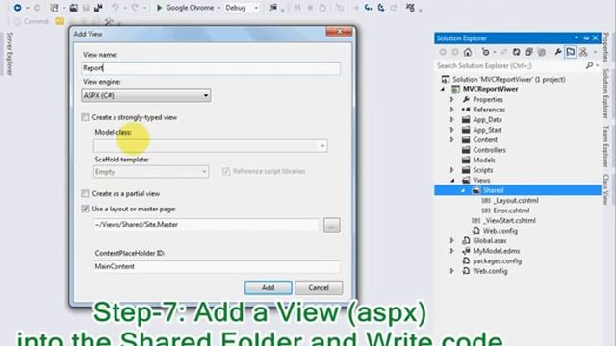Expand the References node
The image size is (616, 346).
point(452,110)
